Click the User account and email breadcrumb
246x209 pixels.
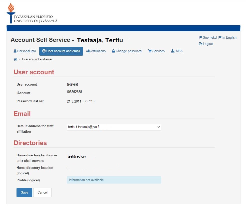pyautogui.click(x=37, y=59)
